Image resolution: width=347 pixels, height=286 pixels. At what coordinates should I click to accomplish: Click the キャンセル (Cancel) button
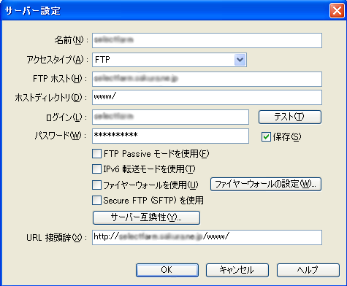click(237, 270)
